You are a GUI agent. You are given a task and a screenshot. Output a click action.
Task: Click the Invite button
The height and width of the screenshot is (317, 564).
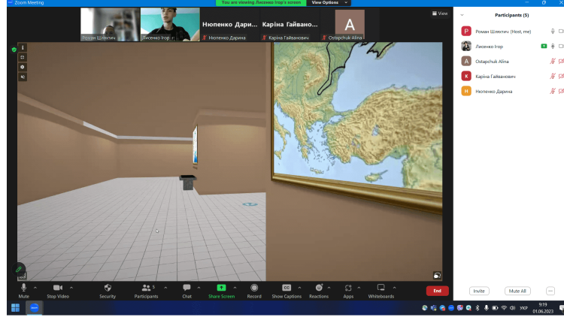(x=478, y=291)
